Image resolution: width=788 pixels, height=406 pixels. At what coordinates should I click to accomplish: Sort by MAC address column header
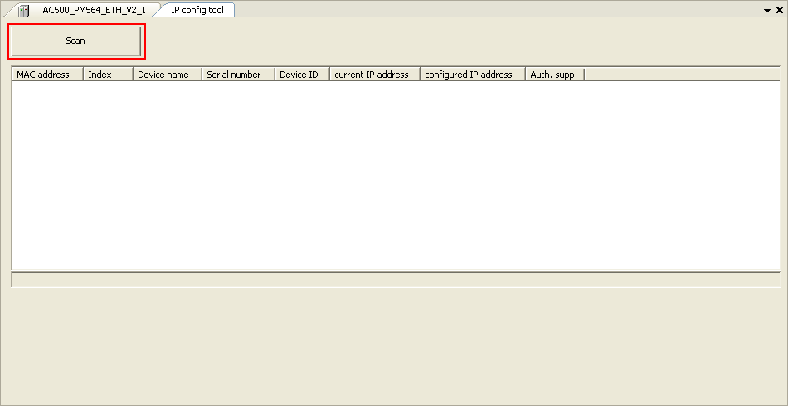[x=47, y=75]
